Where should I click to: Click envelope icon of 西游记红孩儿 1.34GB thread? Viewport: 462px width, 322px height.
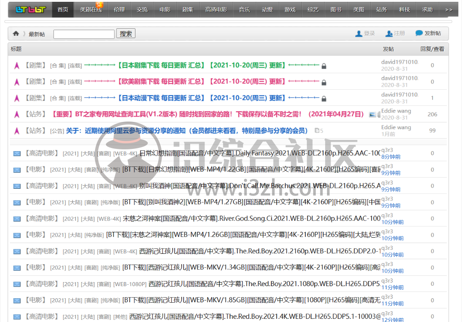point(17,268)
